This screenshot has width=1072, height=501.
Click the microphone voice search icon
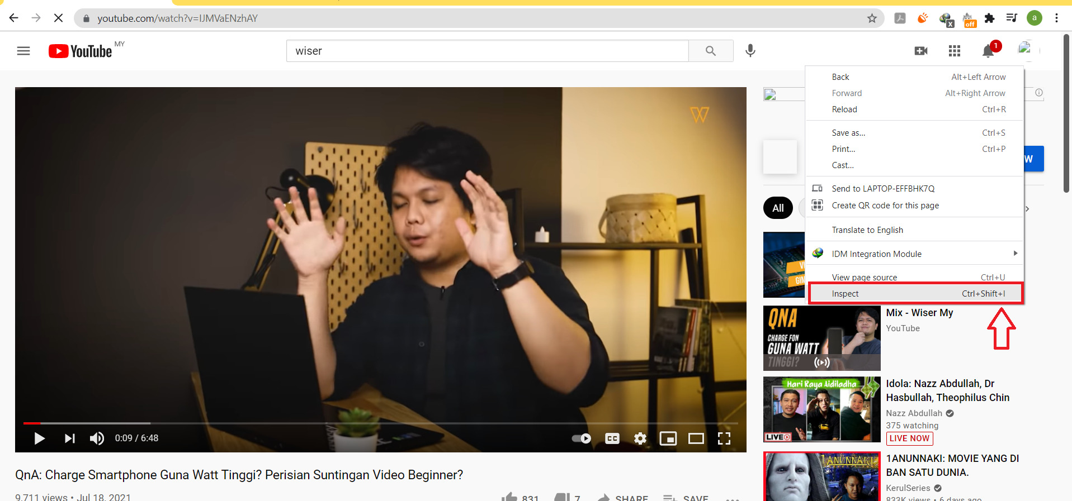[x=750, y=51]
